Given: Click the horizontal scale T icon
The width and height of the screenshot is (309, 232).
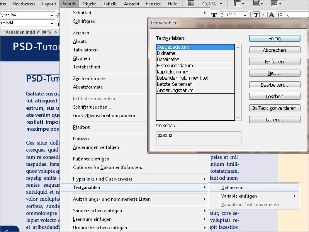Looking at the screenshot, I should (x=214, y=15).
